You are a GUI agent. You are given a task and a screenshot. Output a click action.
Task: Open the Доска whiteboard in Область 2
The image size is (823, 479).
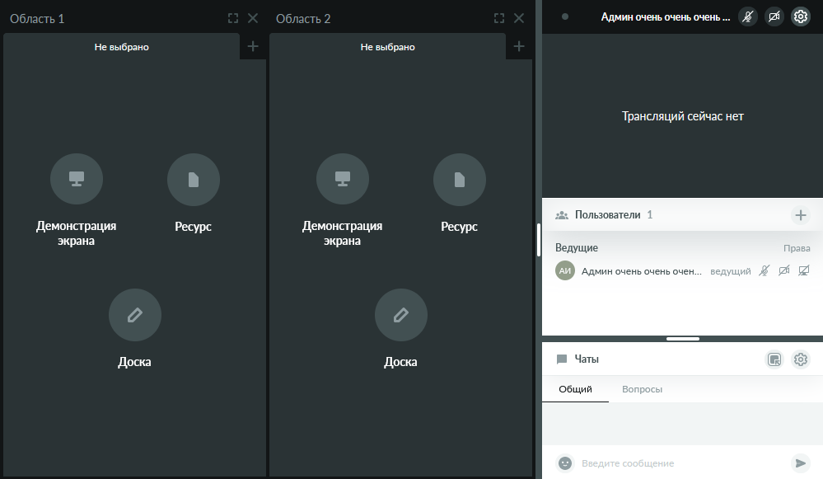[x=401, y=315]
